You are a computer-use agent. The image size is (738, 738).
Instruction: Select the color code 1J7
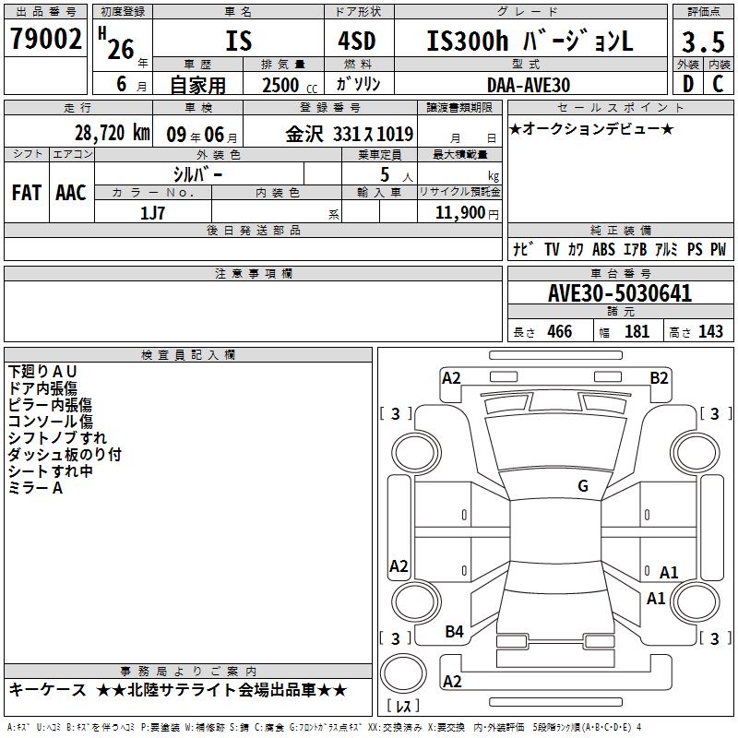point(152,211)
